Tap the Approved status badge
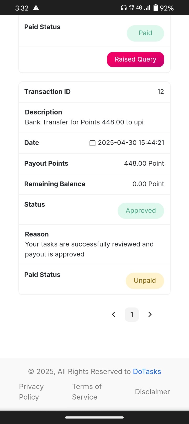The image size is (189, 424). tap(141, 211)
